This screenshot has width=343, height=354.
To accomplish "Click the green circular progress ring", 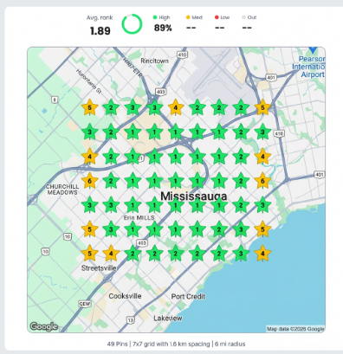I will pyautogui.click(x=132, y=24).
